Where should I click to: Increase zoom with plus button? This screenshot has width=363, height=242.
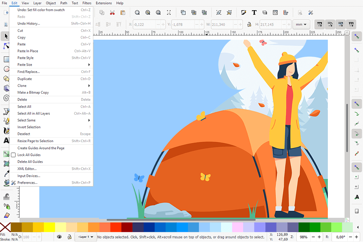(319, 237)
